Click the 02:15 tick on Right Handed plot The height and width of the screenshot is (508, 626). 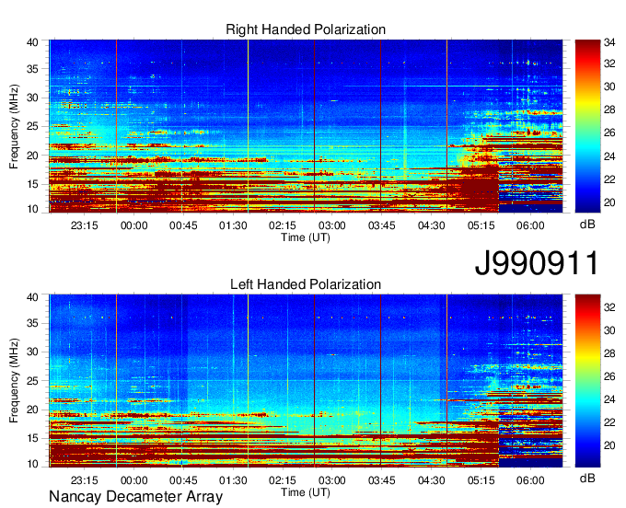pyautogui.click(x=283, y=225)
